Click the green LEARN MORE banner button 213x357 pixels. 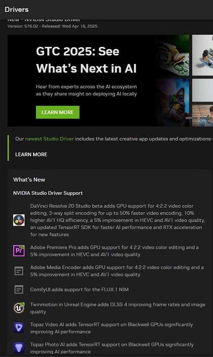pyautogui.click(x=58, y=112)
